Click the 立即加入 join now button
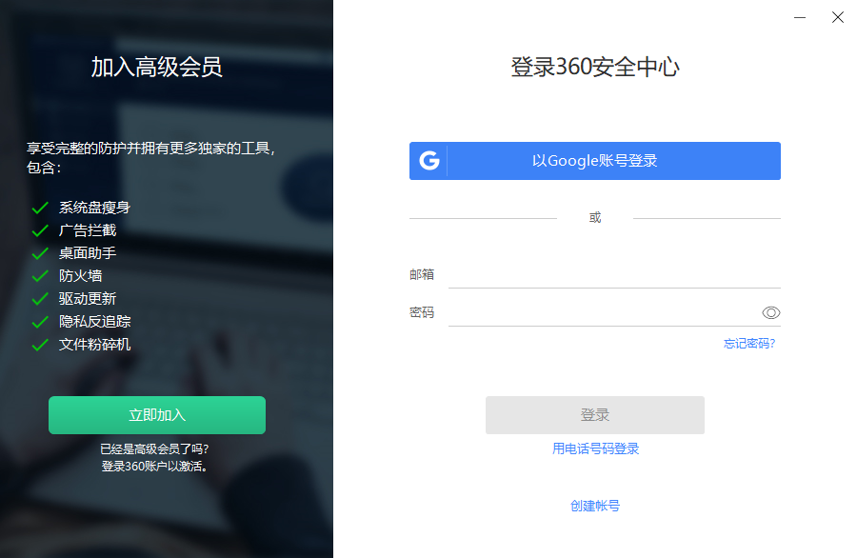857x558 pixels. click(x=157, y=415)
